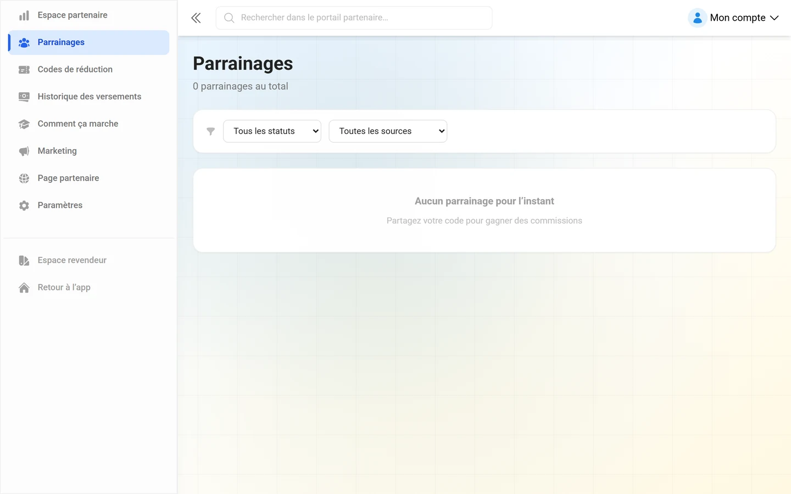This screenshot has height=494, width=791.
Task: Click the icon beside Espace revendeur
Action: point(24,260)
